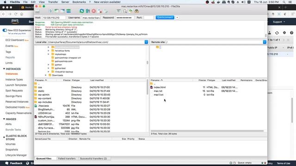Select index.html in remote file list
This screenshot has height=166, width=296.
[x=160, y=87]
